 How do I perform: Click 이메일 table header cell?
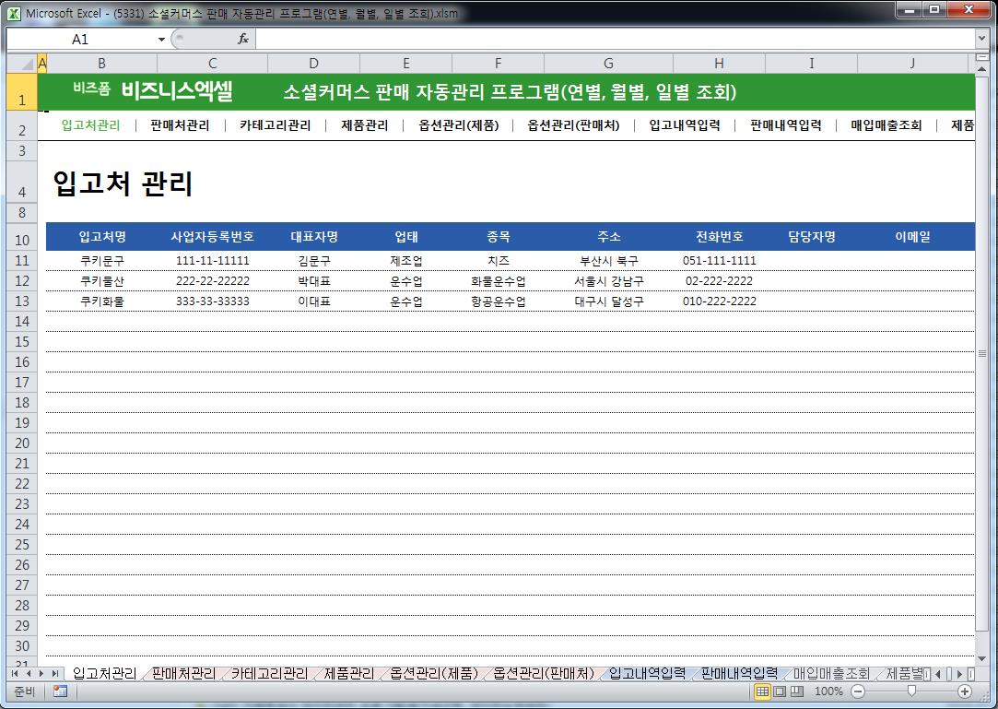point(912,237)
